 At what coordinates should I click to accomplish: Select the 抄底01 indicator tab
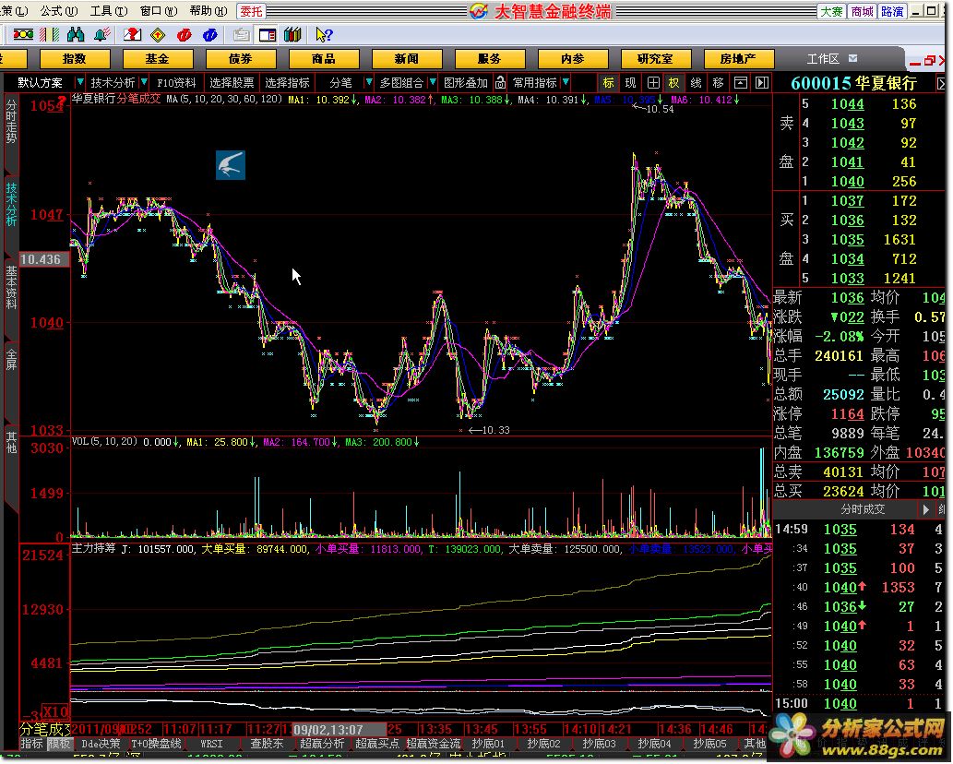pyautogui.click(x=488, y=744)
